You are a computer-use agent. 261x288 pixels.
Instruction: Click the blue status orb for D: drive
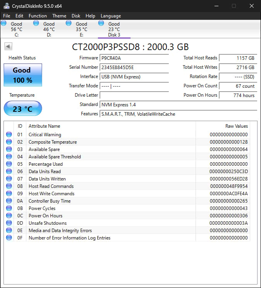(36, 23)
